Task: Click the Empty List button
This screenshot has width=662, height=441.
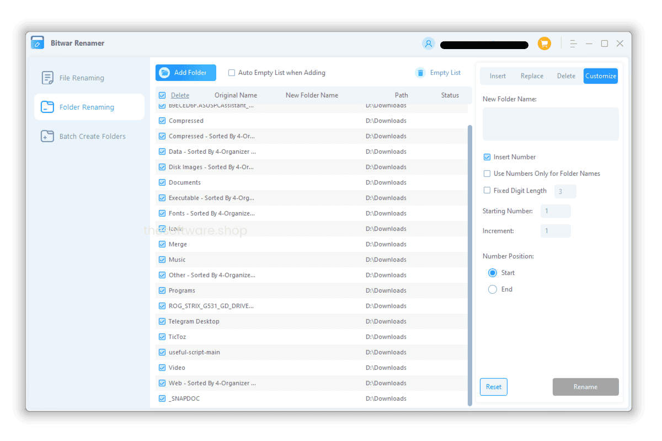Action: coord(438,73)
